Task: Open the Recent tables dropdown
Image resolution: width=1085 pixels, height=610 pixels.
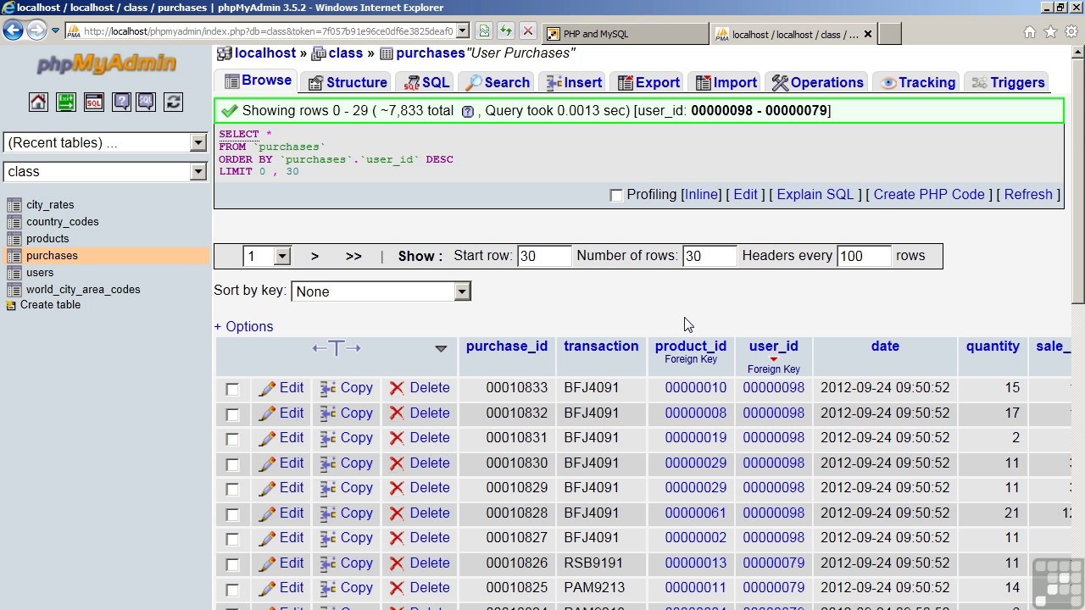Action: pyautogui.click(x=105, y=142)
